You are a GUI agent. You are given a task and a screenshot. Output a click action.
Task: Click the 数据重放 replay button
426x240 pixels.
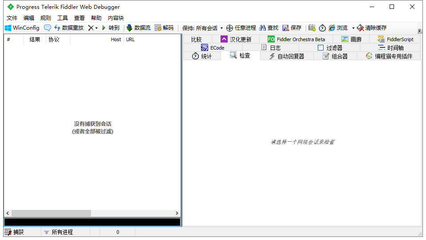(69, 27)
